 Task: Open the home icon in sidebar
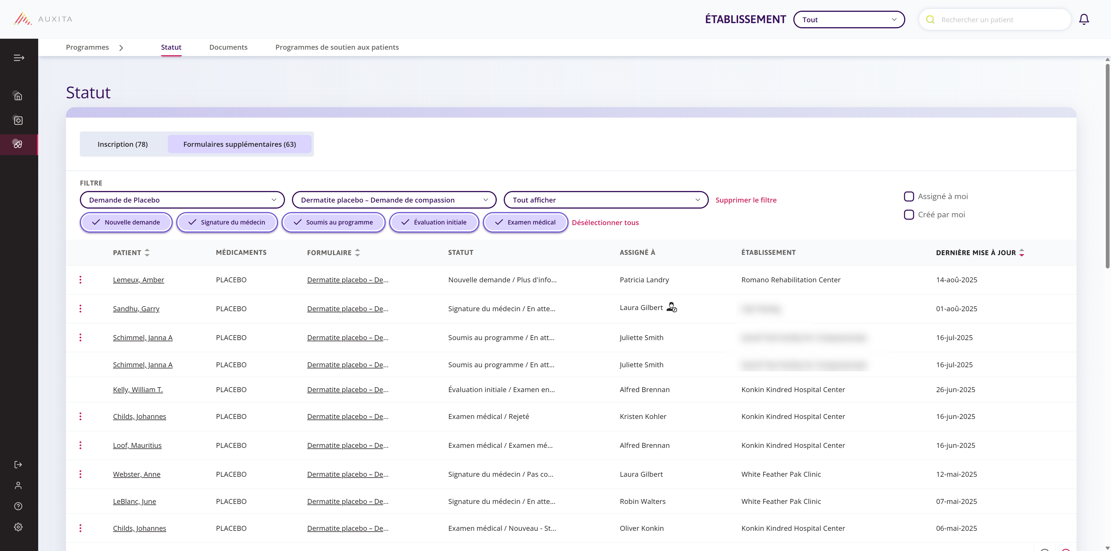[18, 96]
